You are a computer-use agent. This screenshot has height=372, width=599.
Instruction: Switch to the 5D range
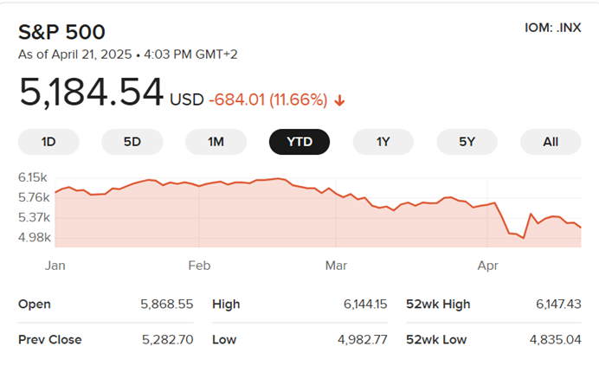[x=132, y=142]
